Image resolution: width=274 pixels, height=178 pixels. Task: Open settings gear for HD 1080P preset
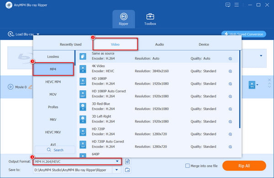[x=230, y=84]
